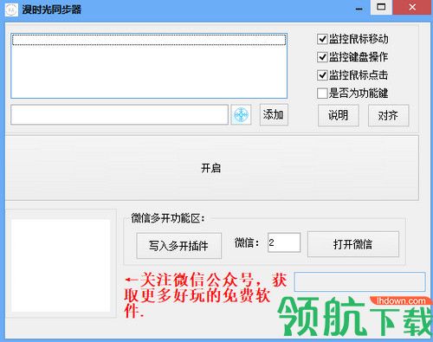The image size is (433, 342).
Task: Start syncing with the 开启 button
Action: point(211,168)
